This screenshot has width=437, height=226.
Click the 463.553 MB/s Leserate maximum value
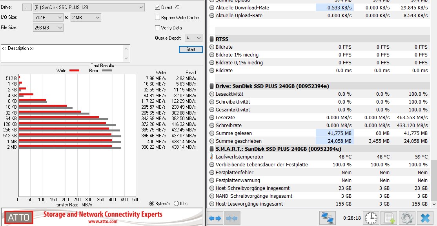point(412,118)
